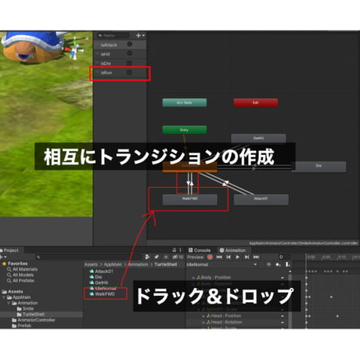Screen dimensions: 360x360
Task: Open All Prefabs saved search
Action: click(x=21, y=281)
